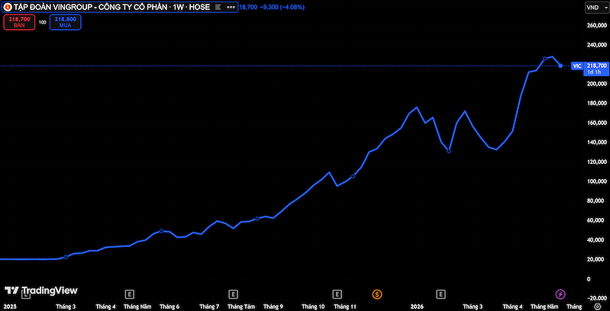
Task: Click the 140,000 price axis label
Action: (596, 143)
